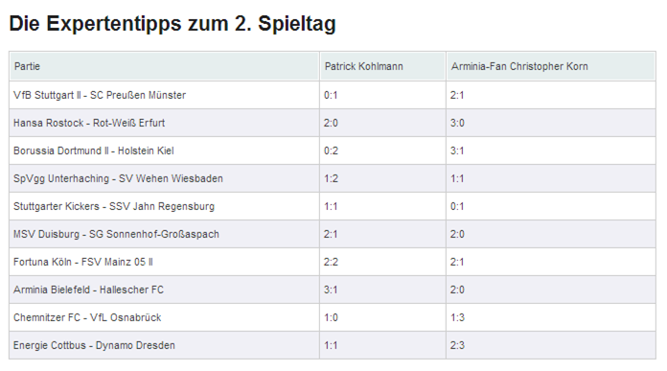Click SpVgg Unterhaching - SV Wehen Wiesbaden match

click(x=118, y=178)
